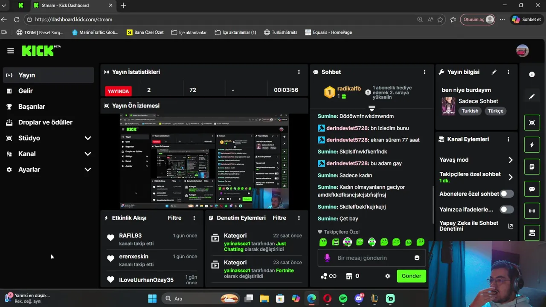Toggle stream preview widget in right sidebar

532,123
